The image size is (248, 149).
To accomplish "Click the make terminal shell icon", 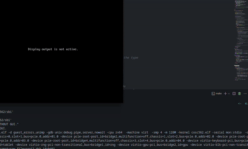I will pyautogui.click(x=213, y=94).
